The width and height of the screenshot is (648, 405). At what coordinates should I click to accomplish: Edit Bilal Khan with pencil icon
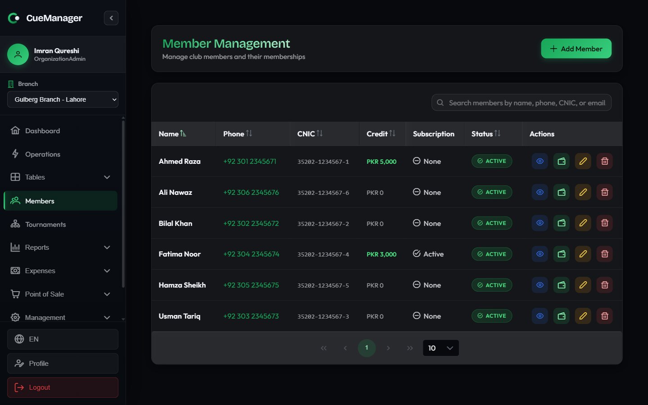pos(583,223)
